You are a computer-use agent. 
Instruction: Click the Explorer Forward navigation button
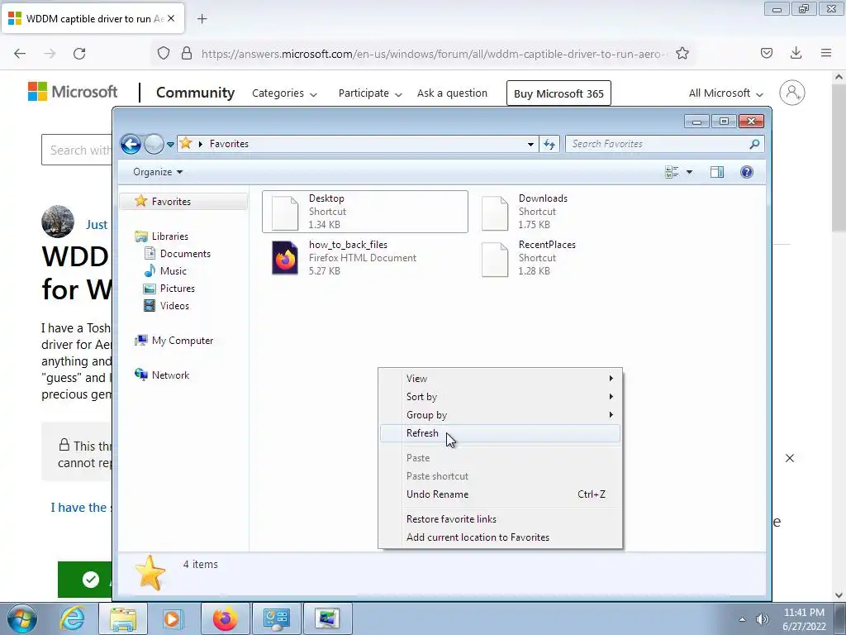(154, 144)
